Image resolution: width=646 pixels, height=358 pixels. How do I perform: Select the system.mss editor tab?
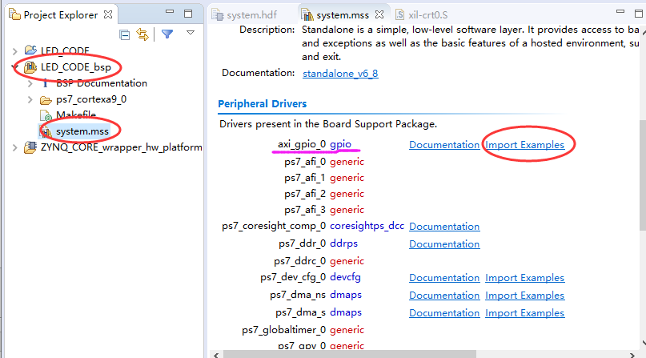pyautogui.click(x=343, y=15)
